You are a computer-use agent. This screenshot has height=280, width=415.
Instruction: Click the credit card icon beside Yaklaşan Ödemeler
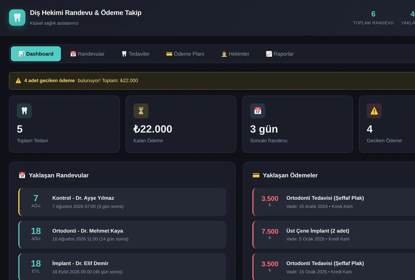(x=256, y=175)
